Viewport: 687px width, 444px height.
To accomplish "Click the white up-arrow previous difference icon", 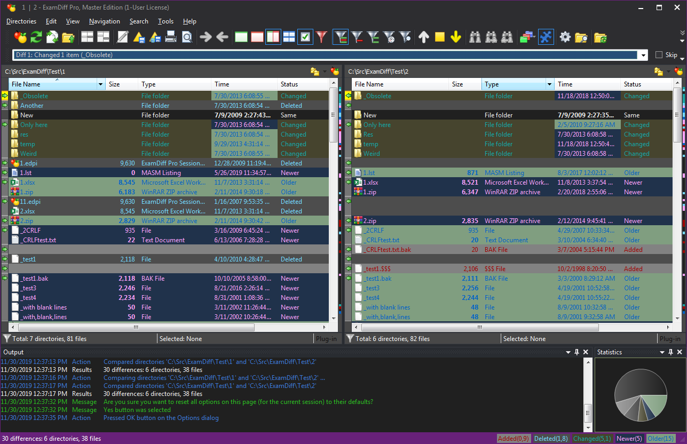I will (x=424, y=37).
